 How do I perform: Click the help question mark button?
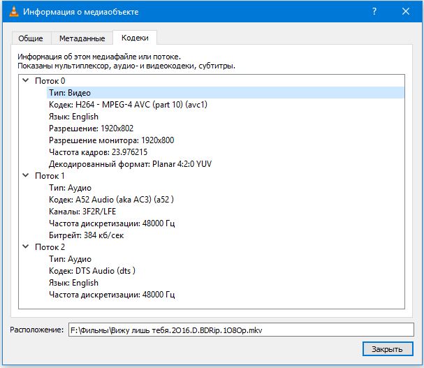tap(374, 12)
